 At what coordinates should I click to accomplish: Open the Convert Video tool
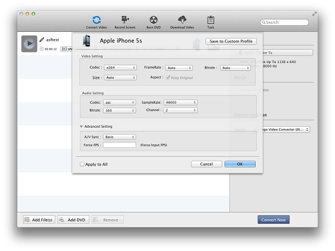(x=97, y=22)
